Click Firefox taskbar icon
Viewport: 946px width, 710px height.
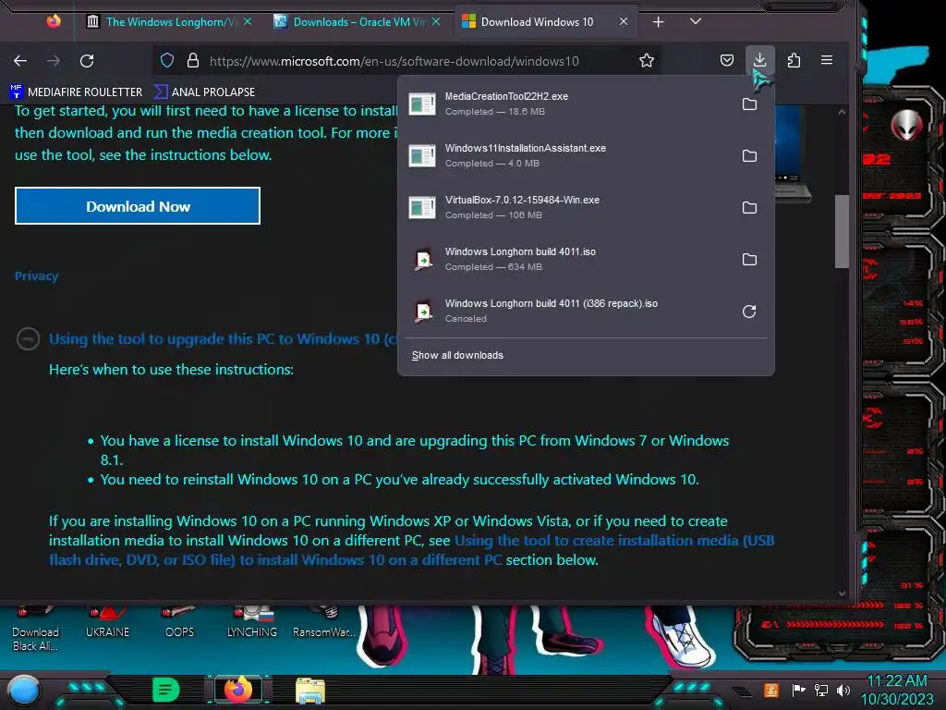(x=237, y=690)
